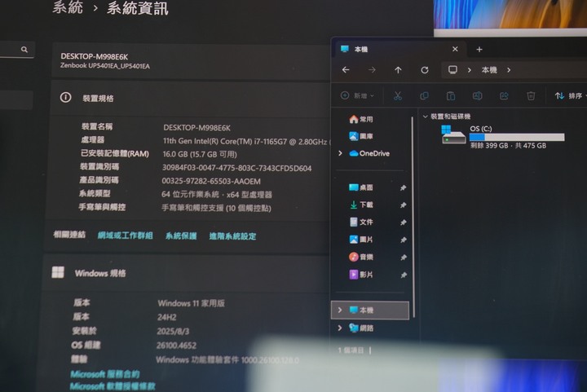Open Microsoft 軟體授權條款 link
This screenshot has width=587, height=392.
coord(113,386)
